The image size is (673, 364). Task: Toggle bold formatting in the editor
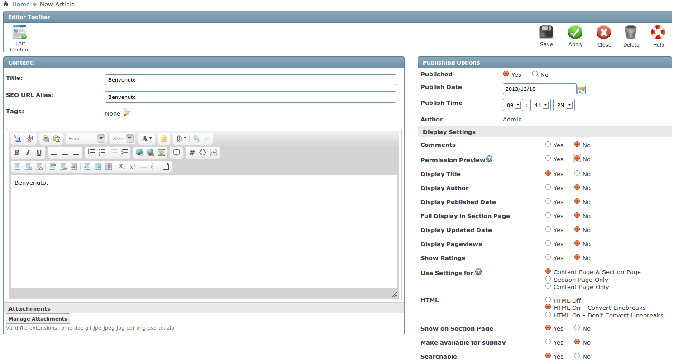[x=17, y=153]
